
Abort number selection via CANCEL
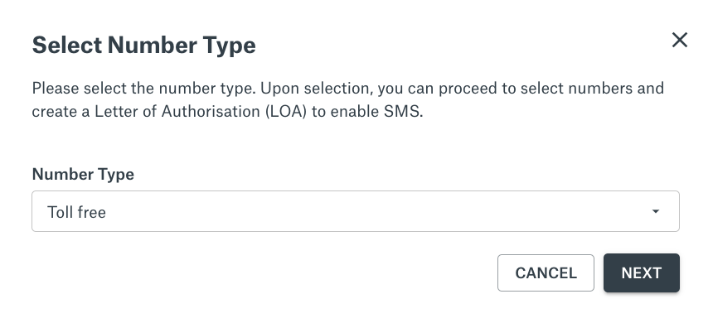546,272
